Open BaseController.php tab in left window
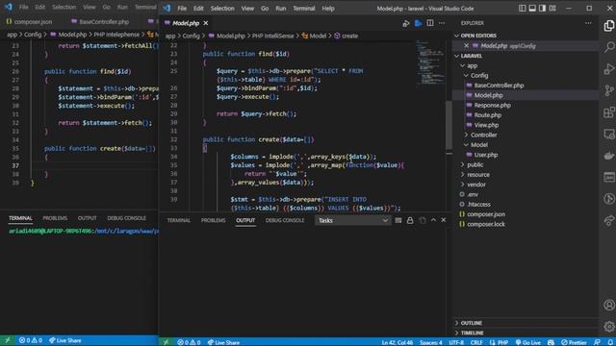The width and height of the screenshot is (616, 346). (104, 22)
